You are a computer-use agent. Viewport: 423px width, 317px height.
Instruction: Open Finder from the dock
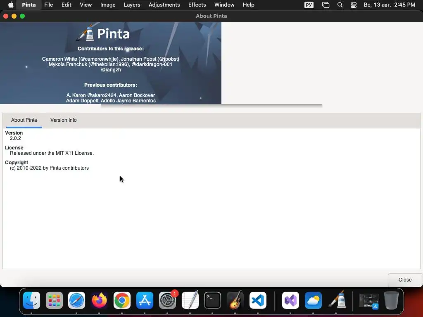(31, 300)
